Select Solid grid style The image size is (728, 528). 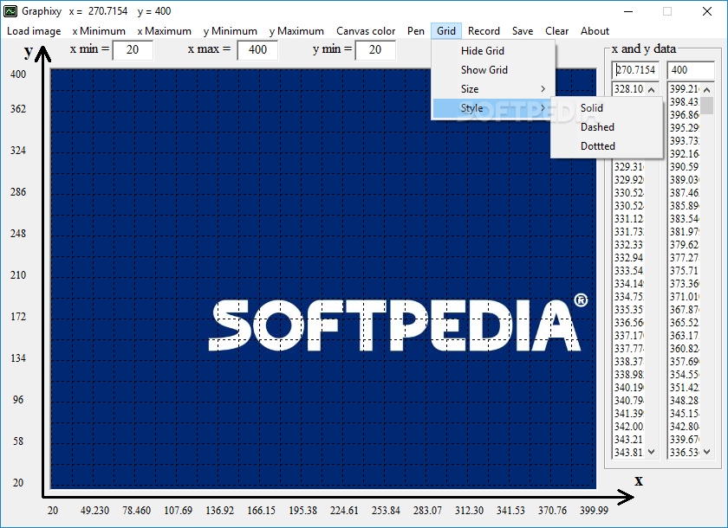(x=607, y=108)
